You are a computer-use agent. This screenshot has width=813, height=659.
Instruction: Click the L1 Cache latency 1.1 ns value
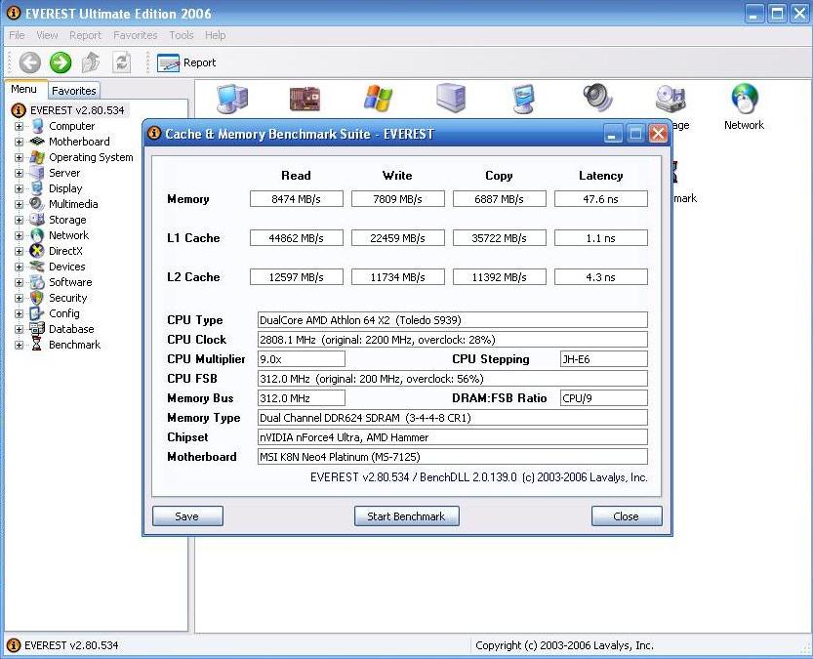601,238
